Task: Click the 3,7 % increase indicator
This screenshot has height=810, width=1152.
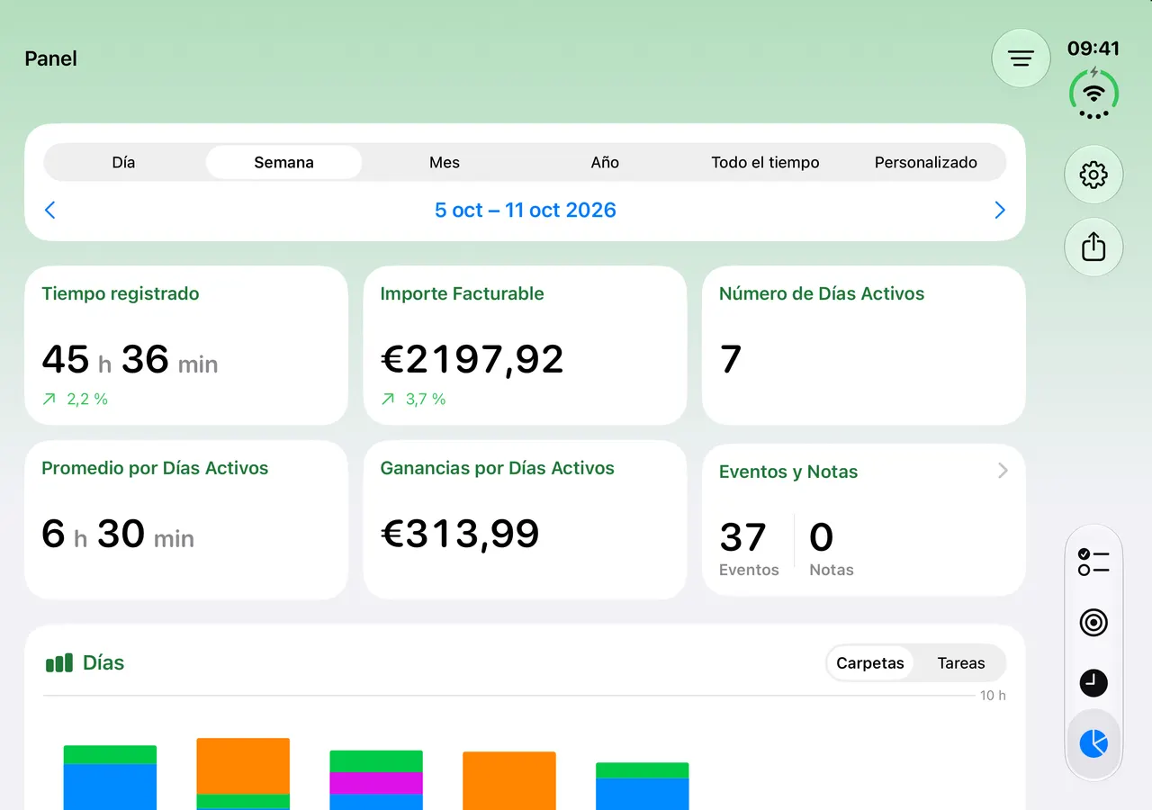Action: point(414,399)
